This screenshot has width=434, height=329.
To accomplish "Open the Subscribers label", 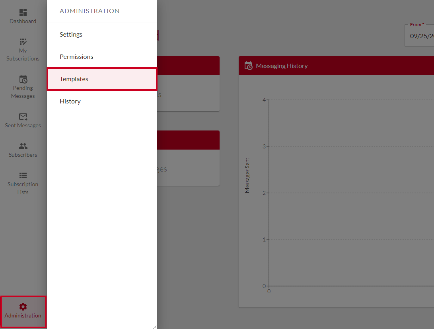I will coord(23,155).
